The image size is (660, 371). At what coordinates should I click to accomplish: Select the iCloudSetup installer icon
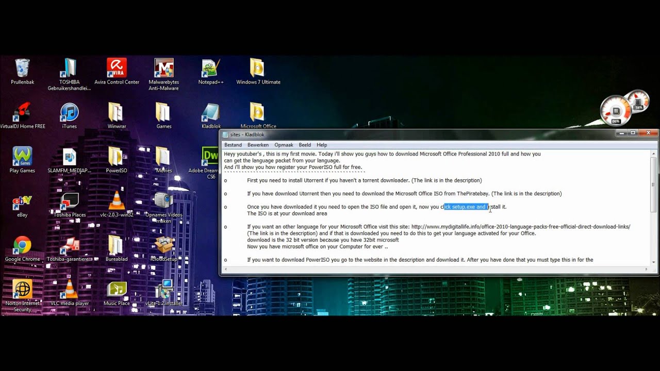(x=163, y=249)
